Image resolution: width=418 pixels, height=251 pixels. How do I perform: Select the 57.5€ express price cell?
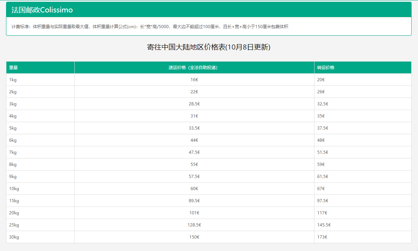point(194,177)
